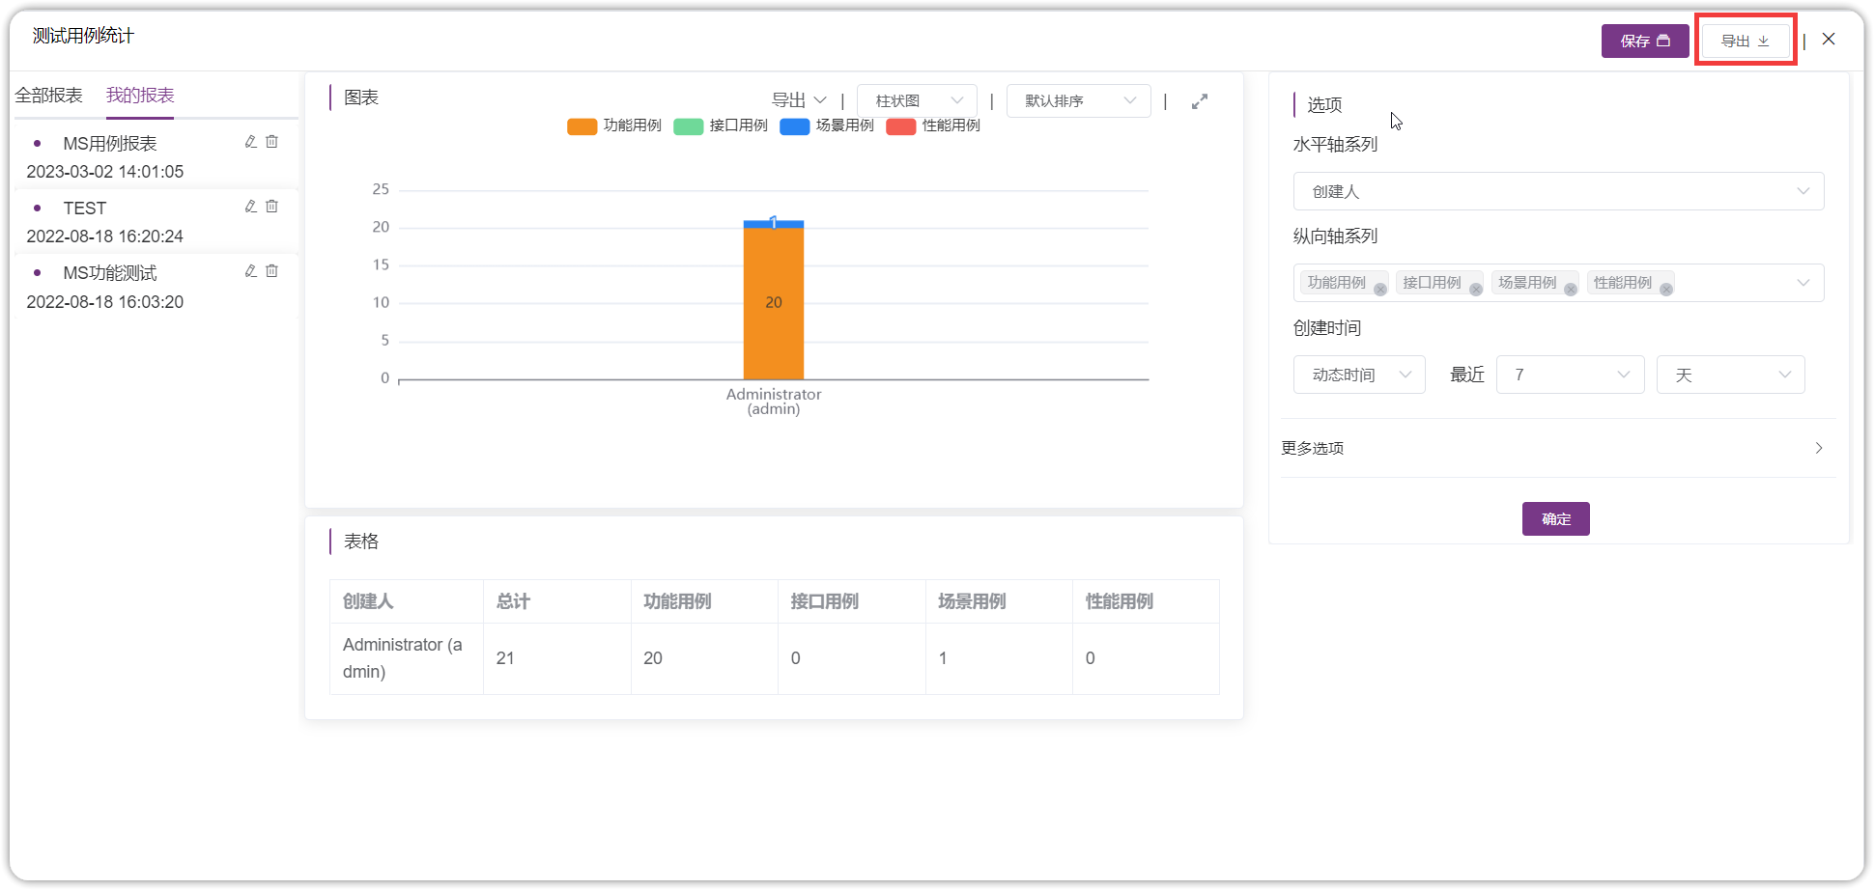Toggle 场景用例 legend series
This screenshot has height=890, width=1874.
[827, 125]
